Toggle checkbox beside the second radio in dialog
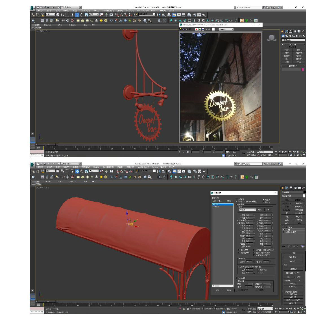This screenshot has height=326, width=336. pos(245,201)
